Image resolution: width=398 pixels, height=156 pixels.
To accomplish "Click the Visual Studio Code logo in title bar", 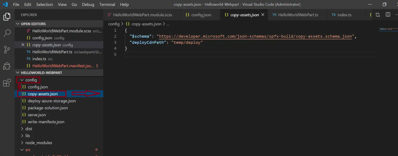I will pos(5,4).
